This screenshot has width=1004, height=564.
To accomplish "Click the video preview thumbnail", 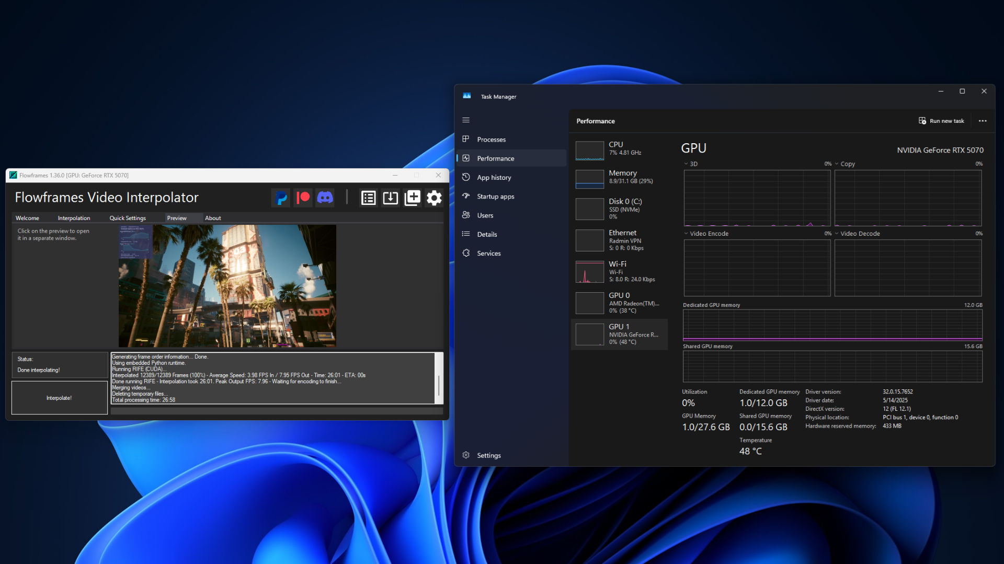I will (227, 286).
